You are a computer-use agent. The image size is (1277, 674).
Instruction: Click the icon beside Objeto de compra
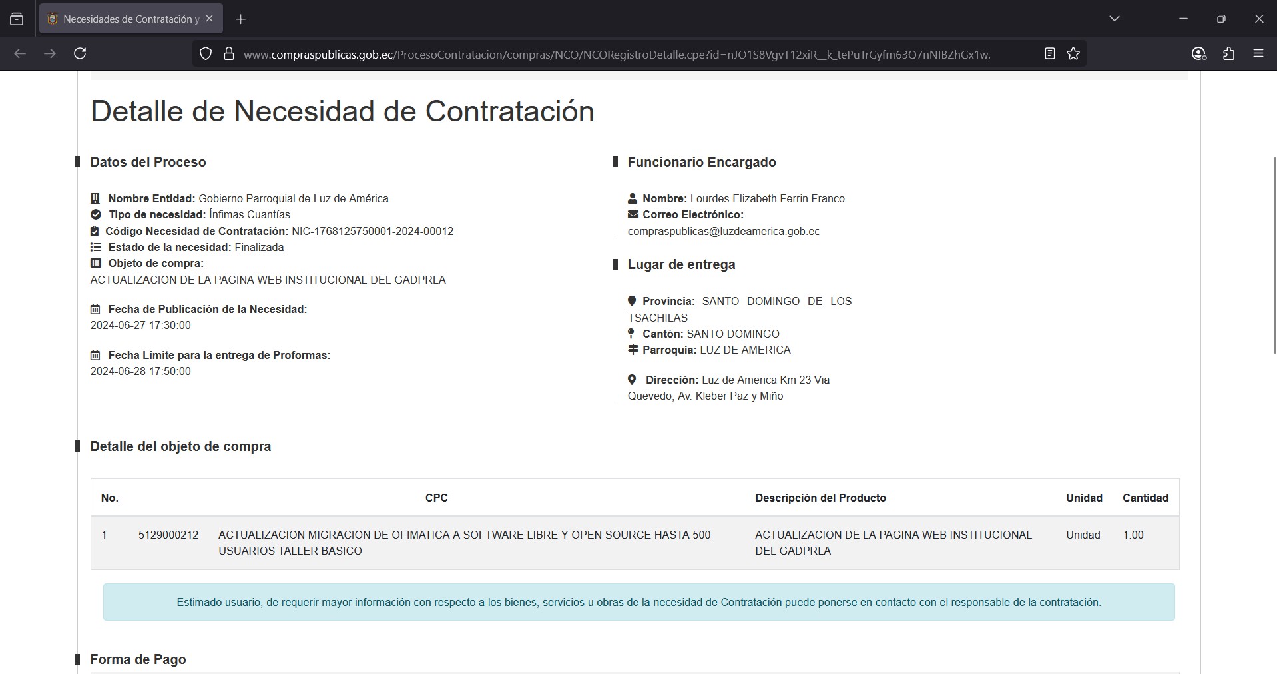coord(95,263)
